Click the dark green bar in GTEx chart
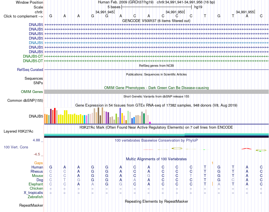Screen dimensions: 269x212 coord(144,118)
